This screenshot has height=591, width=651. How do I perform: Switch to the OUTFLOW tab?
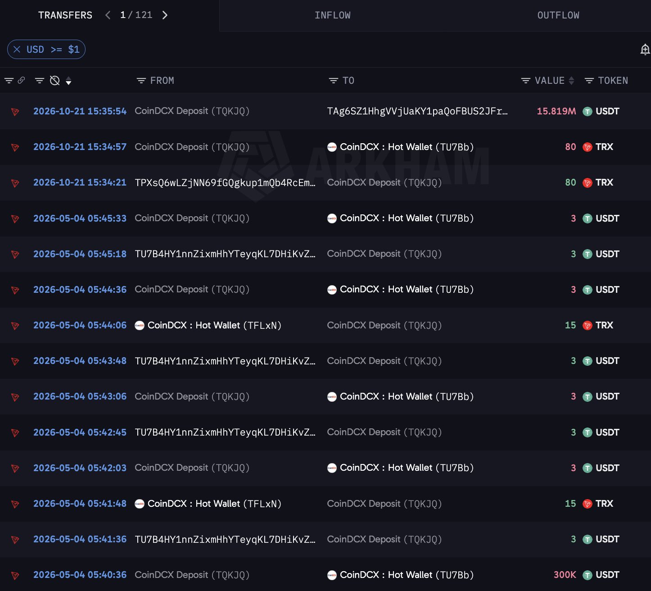pos(558,15)
